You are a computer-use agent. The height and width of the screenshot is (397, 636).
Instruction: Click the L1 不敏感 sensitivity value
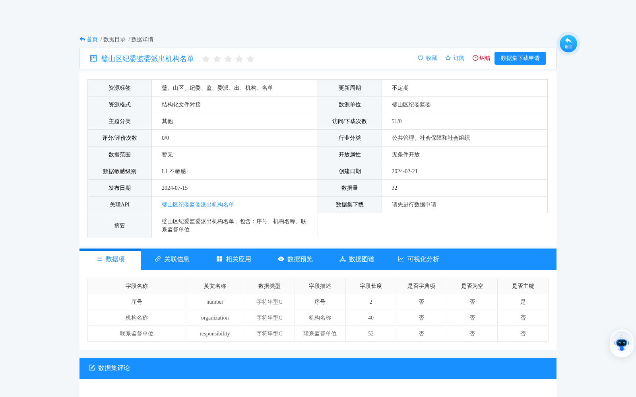pyautogui.click(x=174, y=171)
